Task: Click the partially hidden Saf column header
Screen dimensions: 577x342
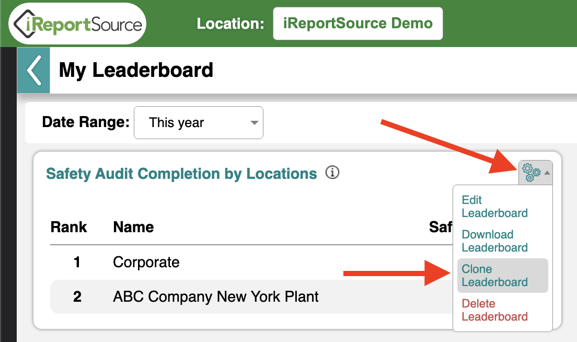Action: pos(441,227)
